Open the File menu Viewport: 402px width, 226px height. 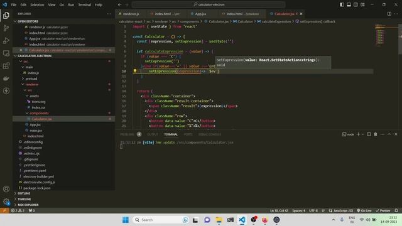tap(14, 4)
